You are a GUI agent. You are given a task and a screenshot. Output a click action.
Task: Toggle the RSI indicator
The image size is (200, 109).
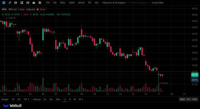click(x=90, y=3)
